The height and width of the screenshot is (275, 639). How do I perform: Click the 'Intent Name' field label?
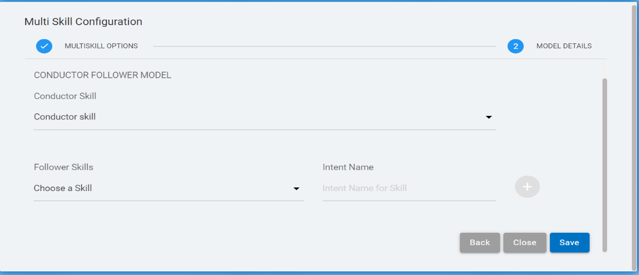(348, 167)
